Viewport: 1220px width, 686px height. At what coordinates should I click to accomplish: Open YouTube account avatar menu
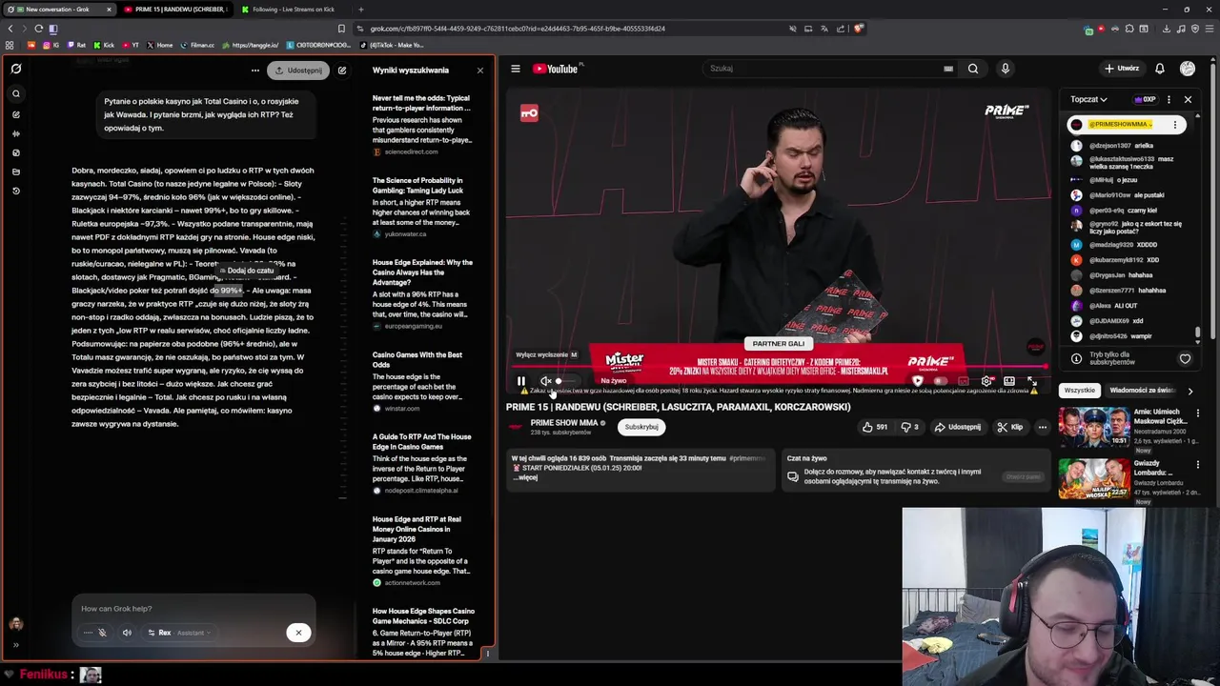tap(1188, 69)
